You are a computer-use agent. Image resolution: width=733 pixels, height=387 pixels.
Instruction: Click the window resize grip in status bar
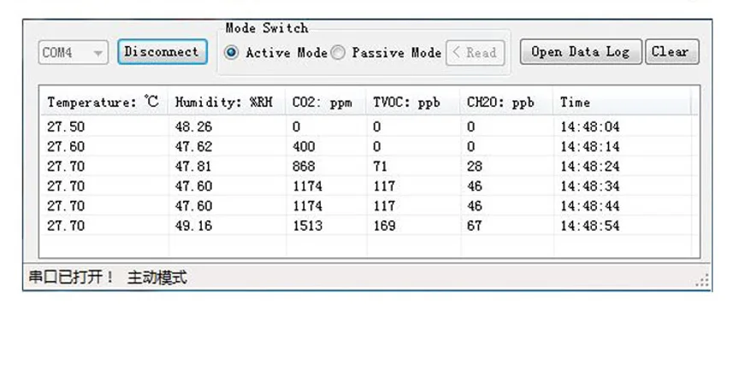point(702,279)
